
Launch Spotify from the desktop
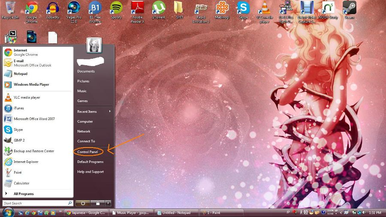(116, 9)
